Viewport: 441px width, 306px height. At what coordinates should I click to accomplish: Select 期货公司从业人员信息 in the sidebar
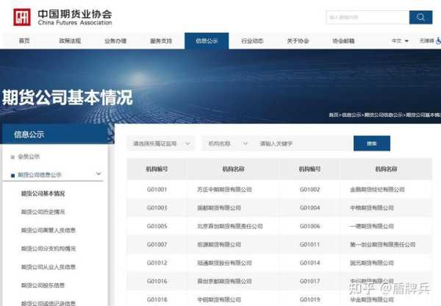point(49,266)
